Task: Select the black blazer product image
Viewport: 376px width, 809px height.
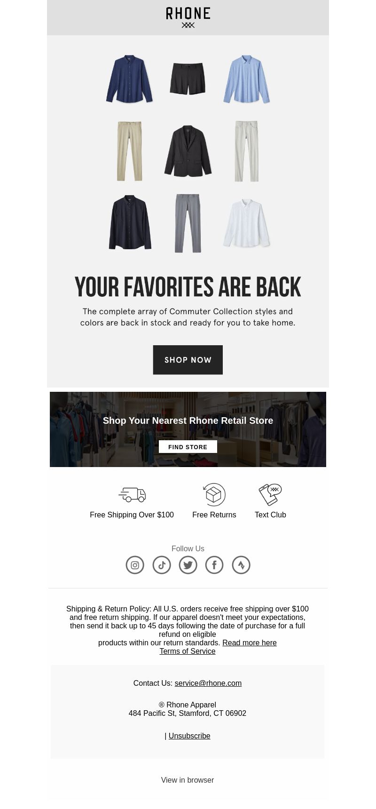Action: (188, 151)
